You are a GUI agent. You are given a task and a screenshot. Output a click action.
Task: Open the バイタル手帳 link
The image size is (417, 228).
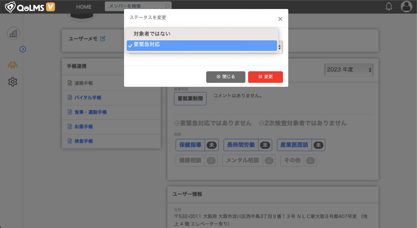pyautogui.click(x=88, y=98)
